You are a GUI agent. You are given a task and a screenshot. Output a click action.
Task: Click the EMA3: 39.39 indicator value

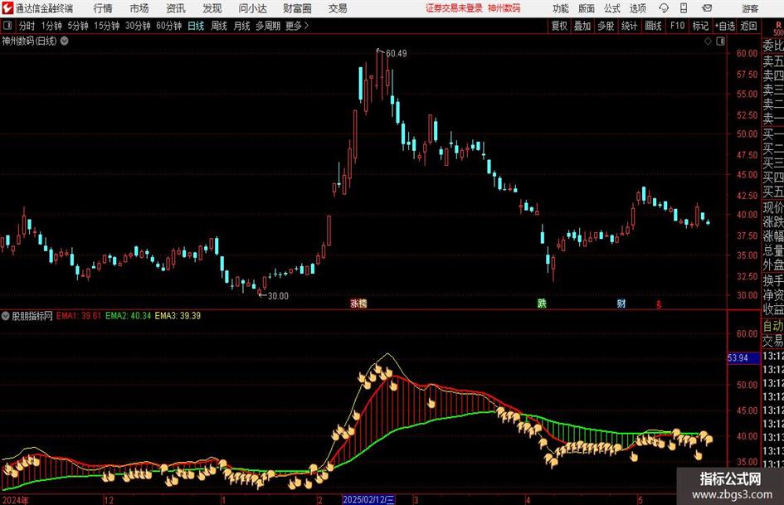point(178,315)
